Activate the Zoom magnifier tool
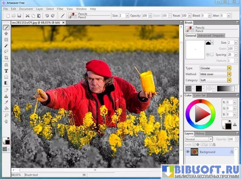 (6, 115)
